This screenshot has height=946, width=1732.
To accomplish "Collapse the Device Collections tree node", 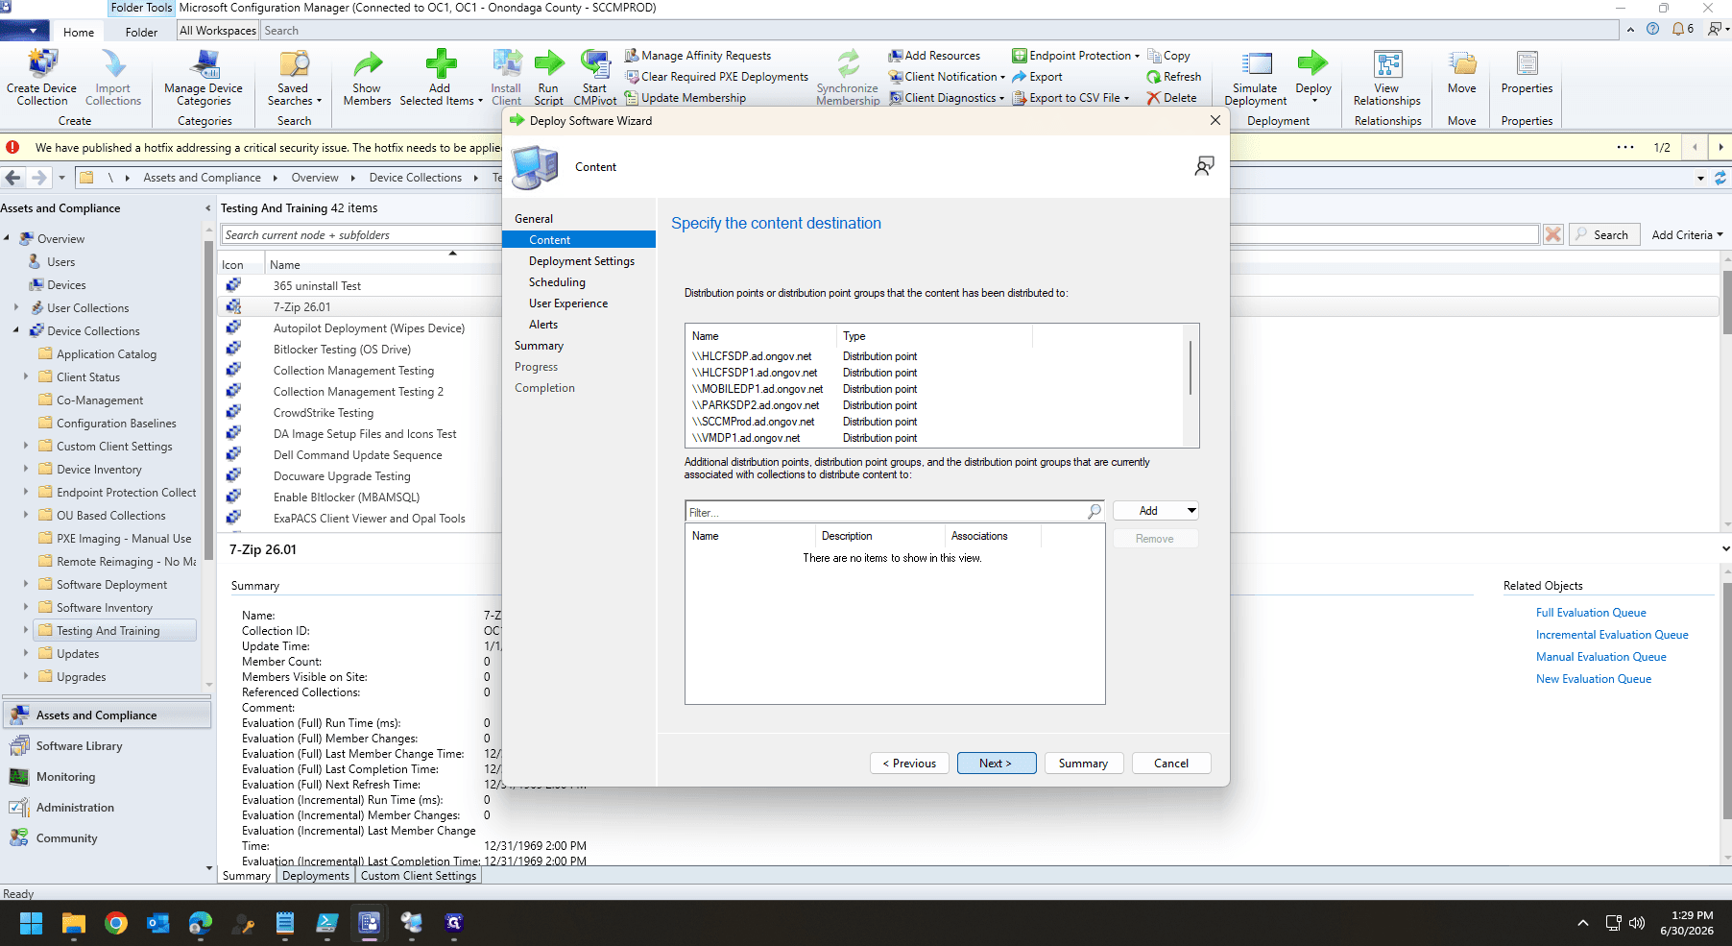I will [16, 330].
